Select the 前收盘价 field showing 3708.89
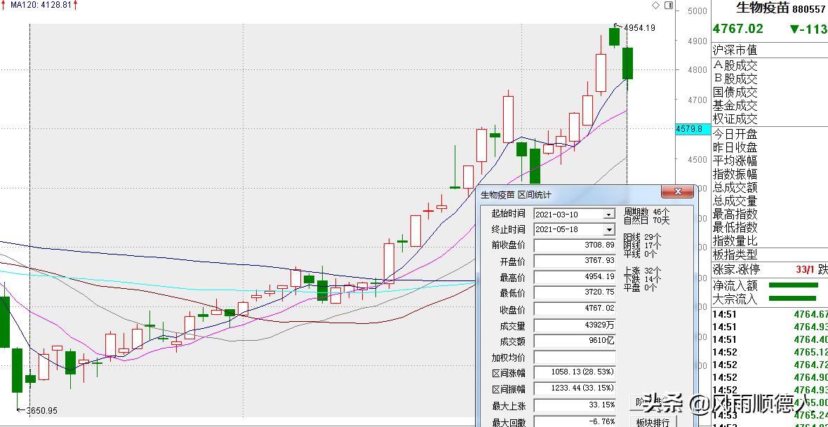Viewport: 828px width, 427px height. point(575,245)
